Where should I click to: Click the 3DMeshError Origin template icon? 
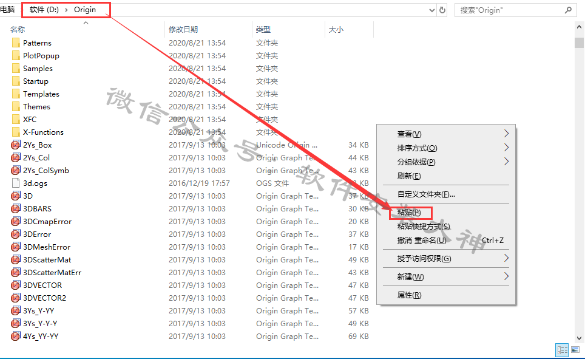coord(16,247)
